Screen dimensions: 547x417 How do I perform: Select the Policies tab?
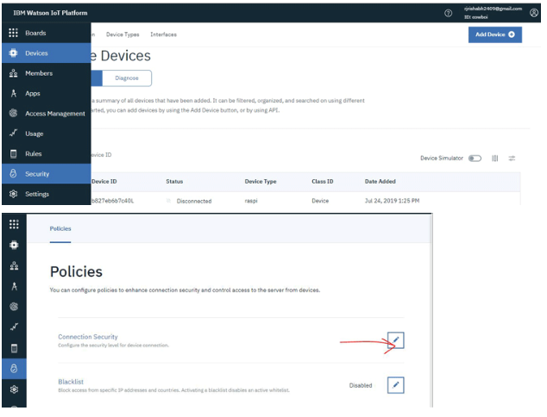pos(59,228)
